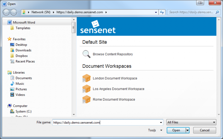Click Pictures library icon
Image resolution: width=223 pixels, height=139 pixels.
[12, 89]
